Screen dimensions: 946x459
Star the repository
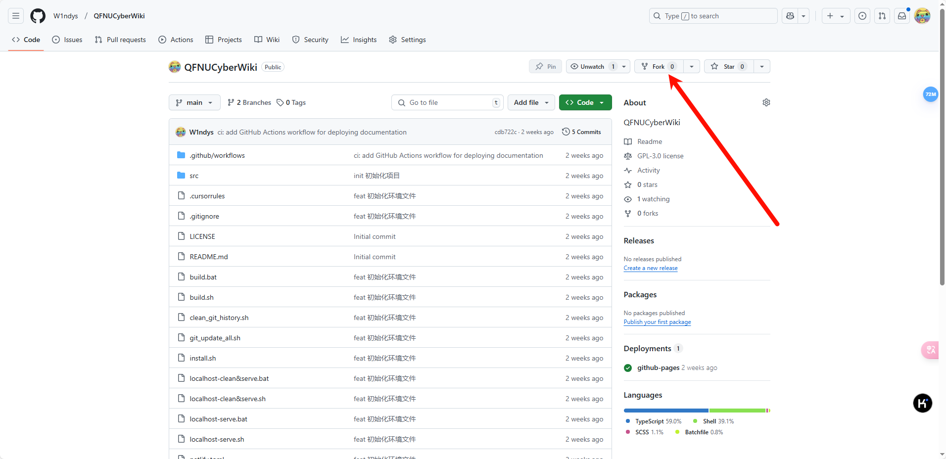(x=729, y=66)
